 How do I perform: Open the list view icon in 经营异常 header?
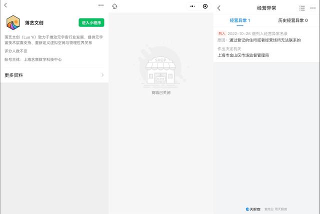[301, 8]
